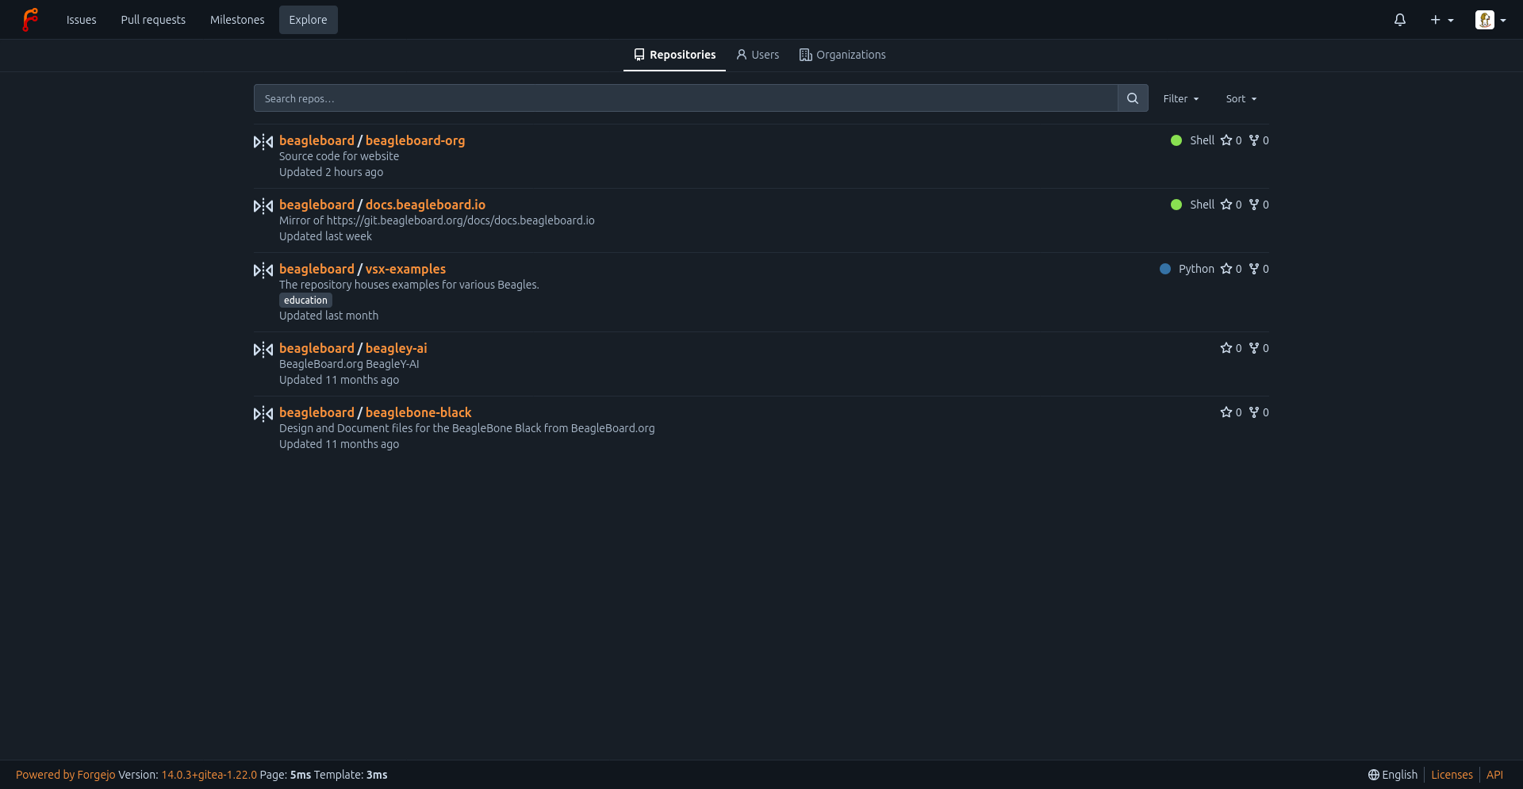Open beagleboard owner link of beagleboard-org
This screenshot has width=1523, height=789.
316,140
